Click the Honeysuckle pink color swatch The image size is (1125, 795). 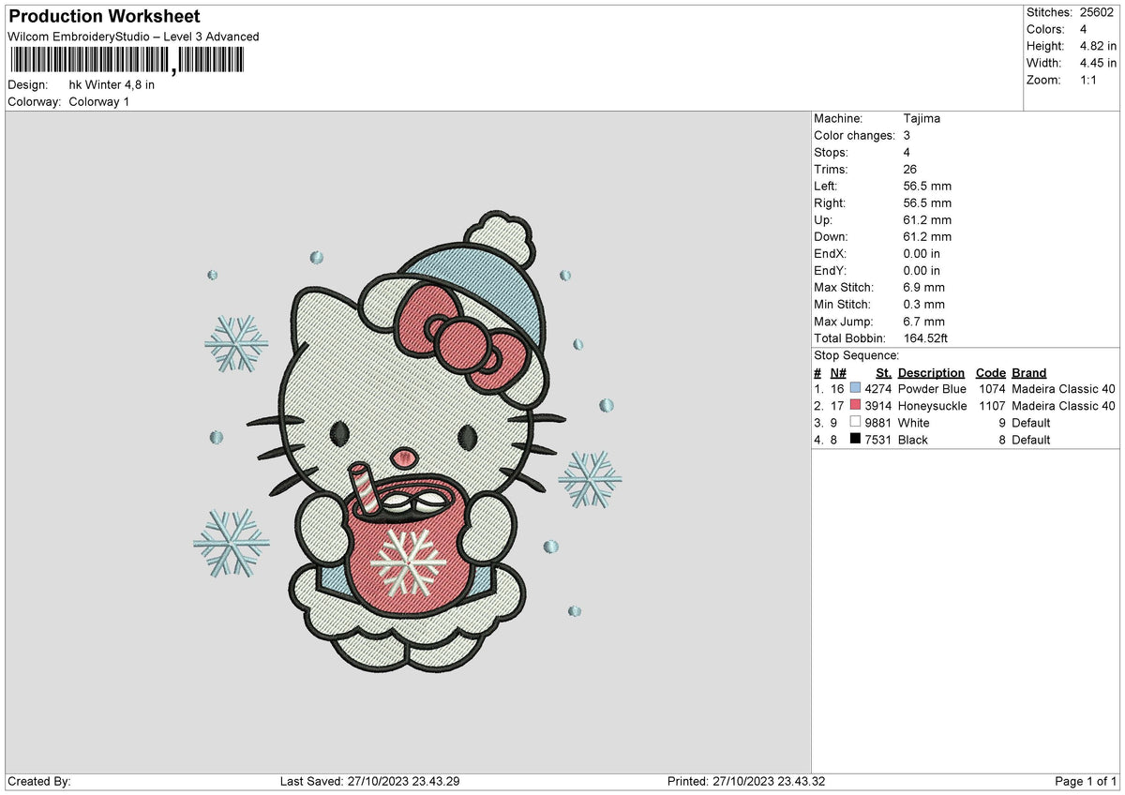tap(855, 406)
